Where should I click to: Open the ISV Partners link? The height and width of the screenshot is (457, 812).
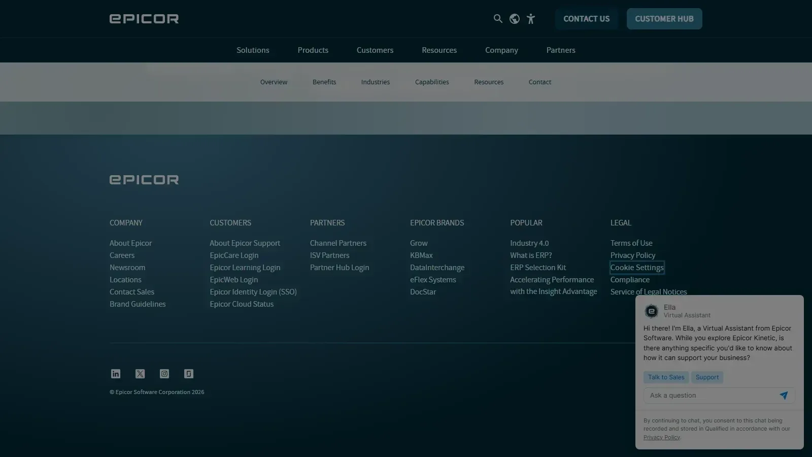[x=329, y=255]
